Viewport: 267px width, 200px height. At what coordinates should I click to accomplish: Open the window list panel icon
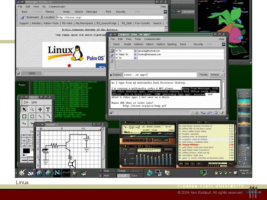coord(31,173)
